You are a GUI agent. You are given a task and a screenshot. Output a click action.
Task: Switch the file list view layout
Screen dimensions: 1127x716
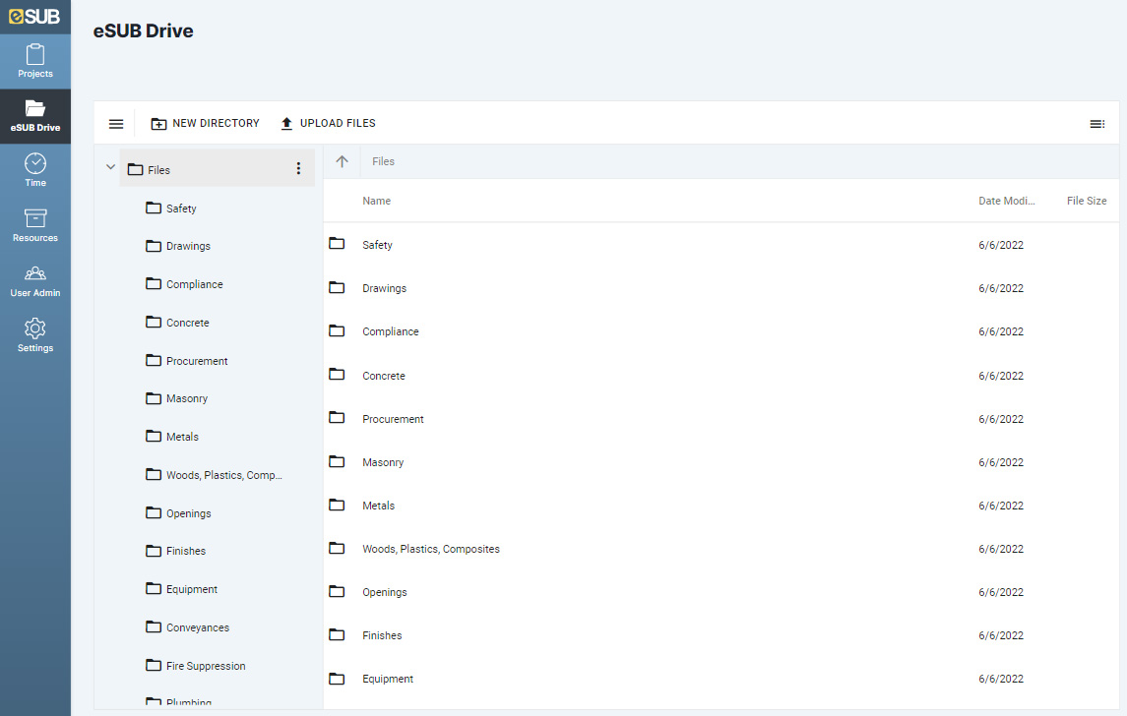tap(1097, 123)
